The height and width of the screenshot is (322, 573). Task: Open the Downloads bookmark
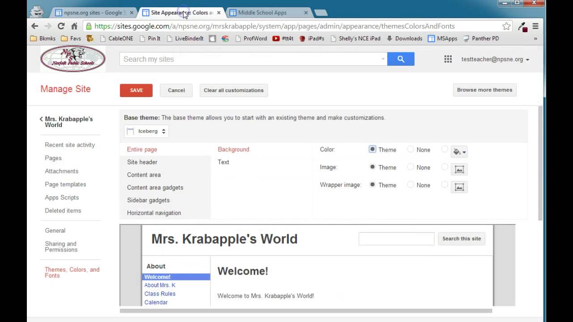(x=404, y=38)
